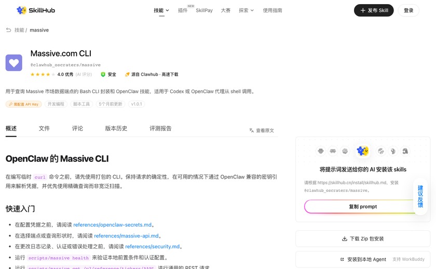Select the first gray agent icon in install card
This screenshot has width=436, height=269.
click(x=321, y=151)
